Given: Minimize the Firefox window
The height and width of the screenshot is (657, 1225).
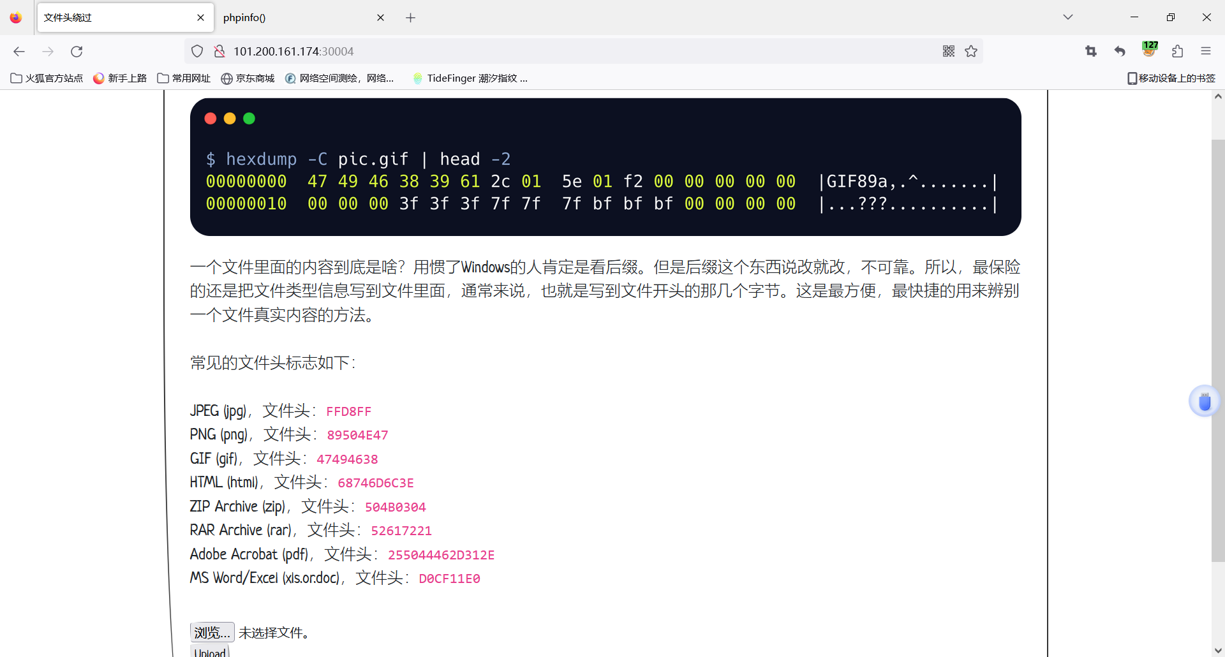Looking at the screenshot, I should (1134, 17).
